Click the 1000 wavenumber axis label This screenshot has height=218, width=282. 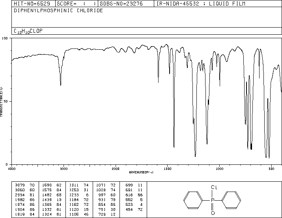click(x=219, y=169)
